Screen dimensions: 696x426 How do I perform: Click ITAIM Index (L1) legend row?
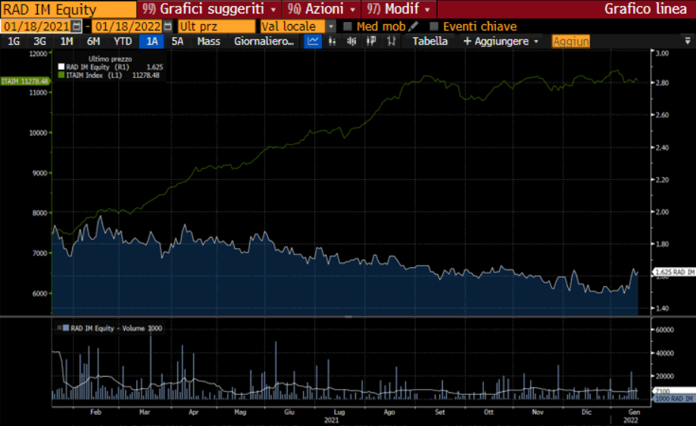[x=109, y=76]
